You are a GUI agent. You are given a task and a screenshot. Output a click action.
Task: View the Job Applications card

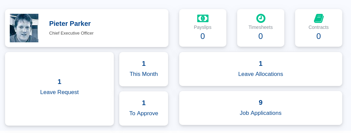261,108
